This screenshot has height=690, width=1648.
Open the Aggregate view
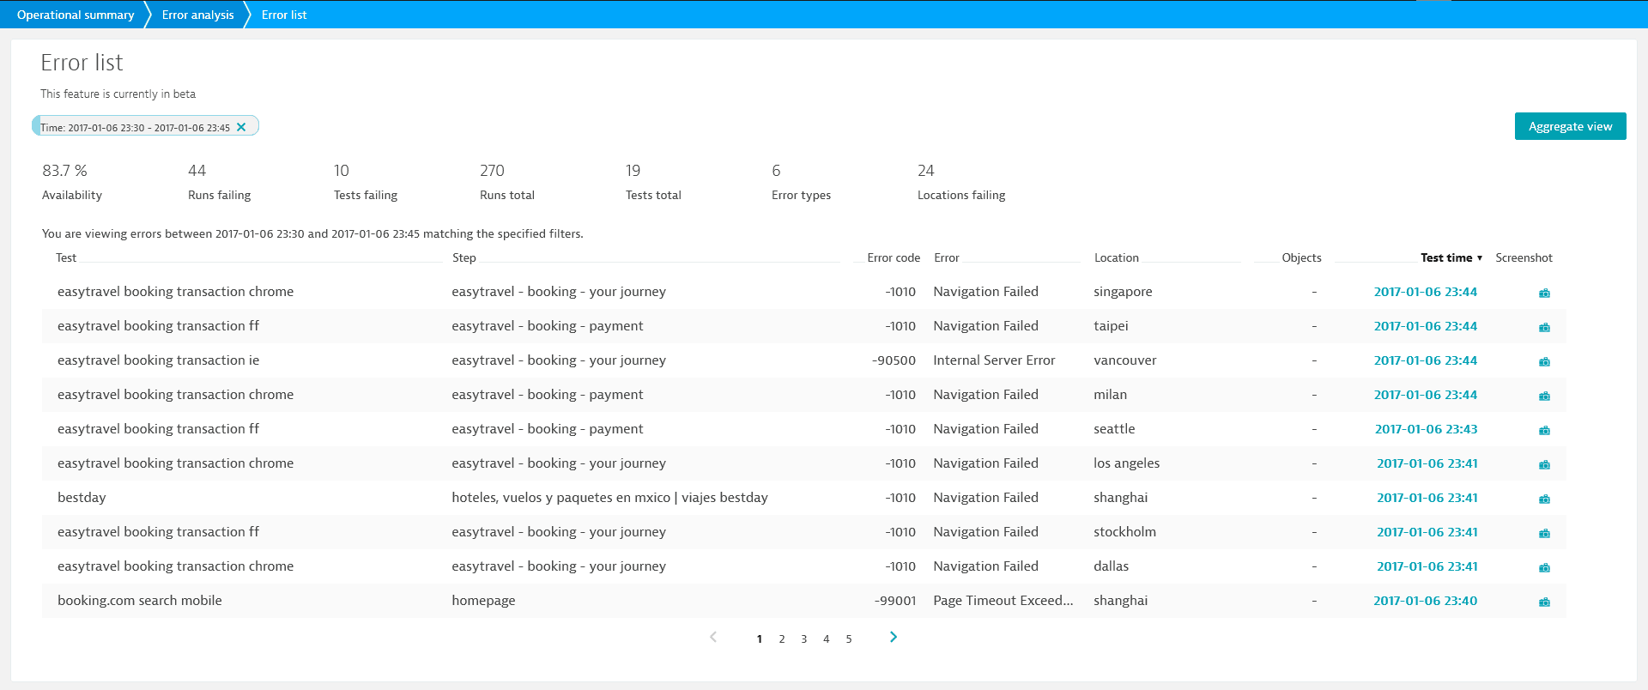(x=1570, y=126)
